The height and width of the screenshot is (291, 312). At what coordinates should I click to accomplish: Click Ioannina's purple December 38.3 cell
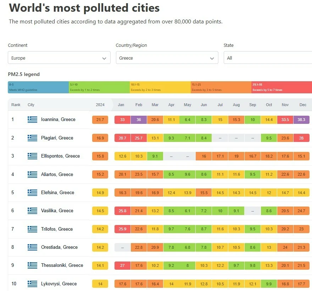301,120
